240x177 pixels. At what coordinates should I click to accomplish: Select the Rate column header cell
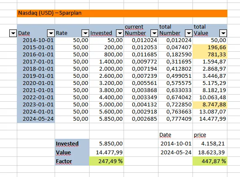(72, 30)
